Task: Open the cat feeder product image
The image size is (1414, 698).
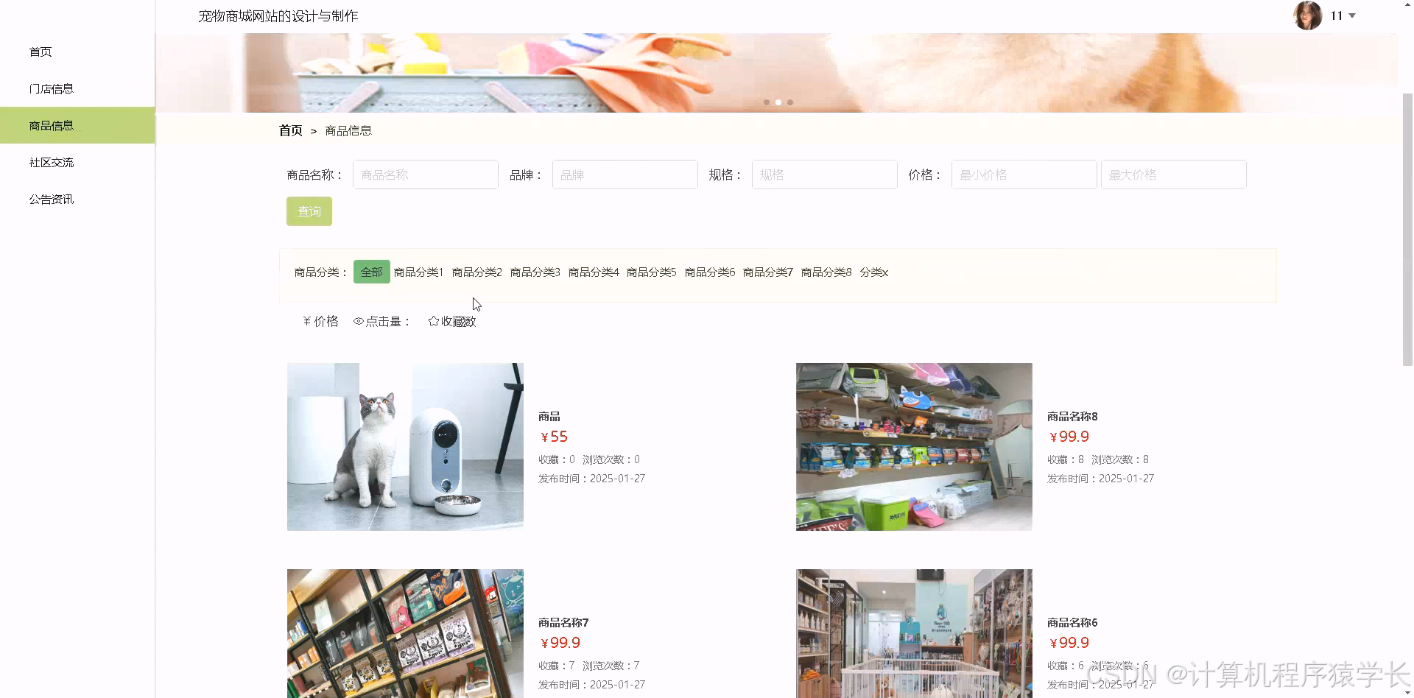Action: [405, 446]
